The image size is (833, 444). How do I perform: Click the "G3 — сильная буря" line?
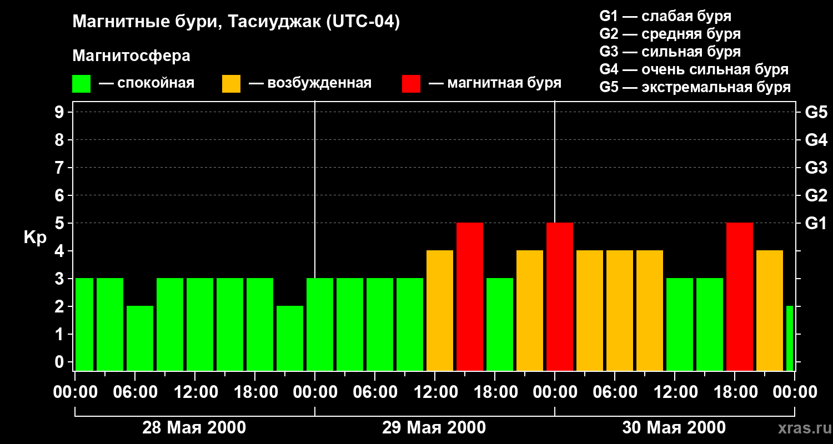[670, 52]
